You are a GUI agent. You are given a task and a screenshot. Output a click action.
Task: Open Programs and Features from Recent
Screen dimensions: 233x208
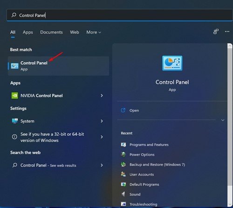pyautogui.click(x=149, y=145)
